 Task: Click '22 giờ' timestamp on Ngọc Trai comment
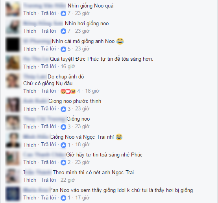tap(68, 180)
